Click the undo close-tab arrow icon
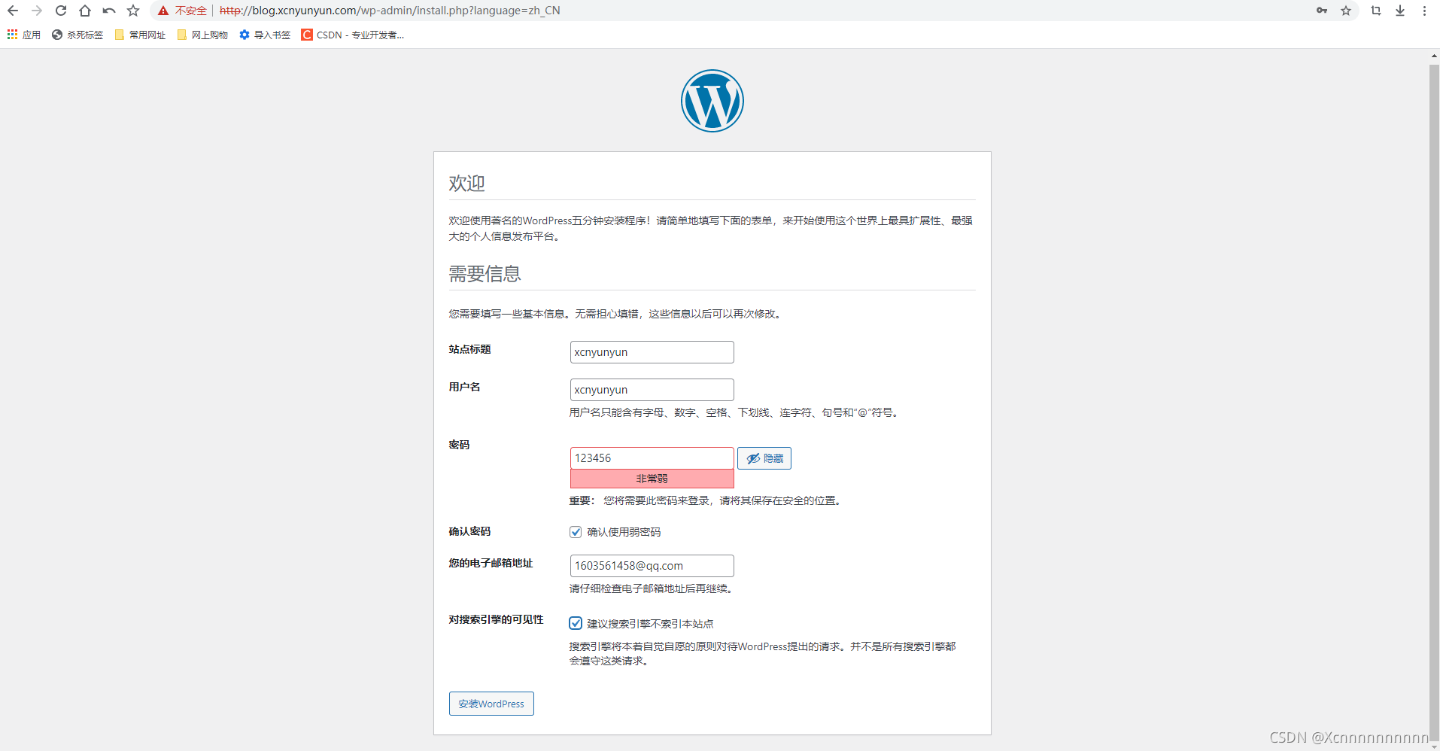1440x751 pixels. pyautogui.click(x=109, y=11)
